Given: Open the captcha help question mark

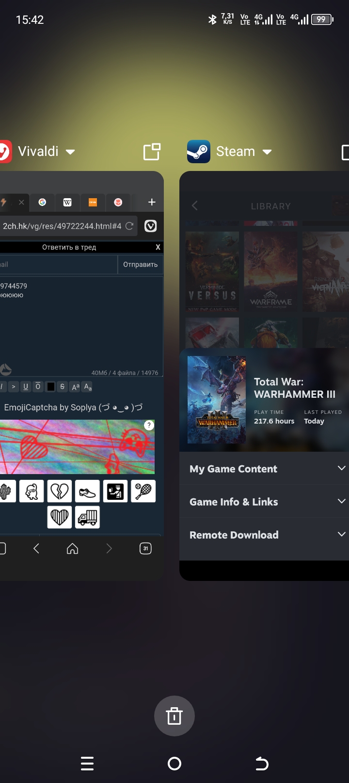Looking at the screenshot, I should tap(149, 425).
